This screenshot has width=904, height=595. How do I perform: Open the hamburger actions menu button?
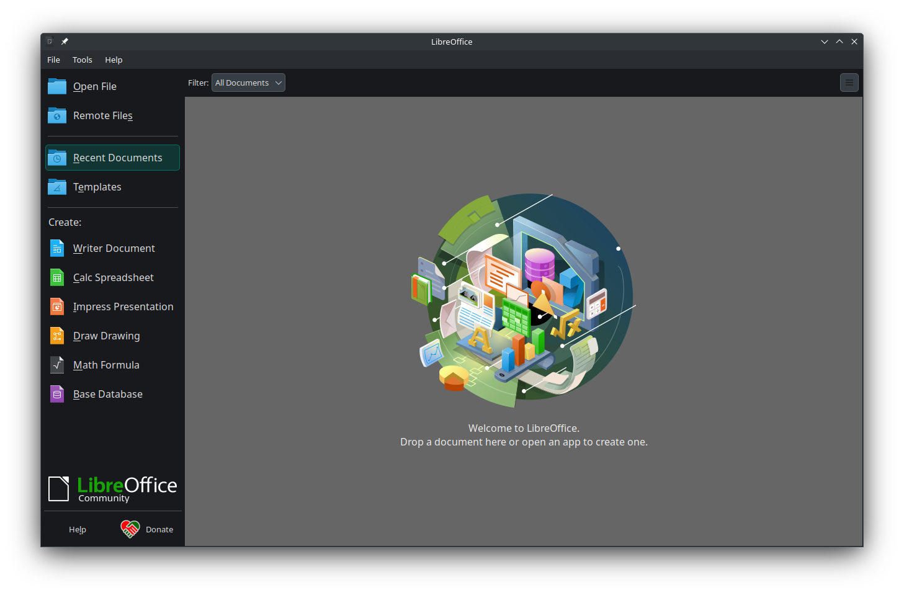(849, 83)
